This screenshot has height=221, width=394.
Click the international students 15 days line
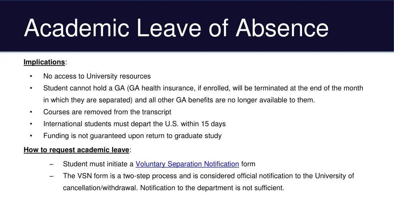click(134, 124)
